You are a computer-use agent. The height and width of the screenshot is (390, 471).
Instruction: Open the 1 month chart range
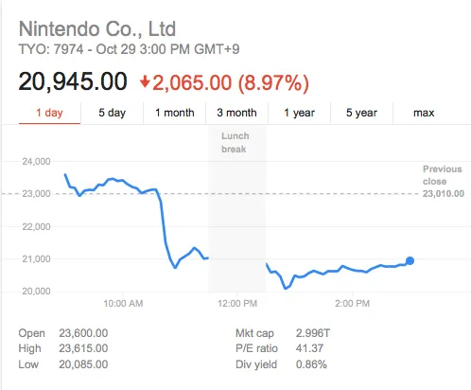[174, 113]
